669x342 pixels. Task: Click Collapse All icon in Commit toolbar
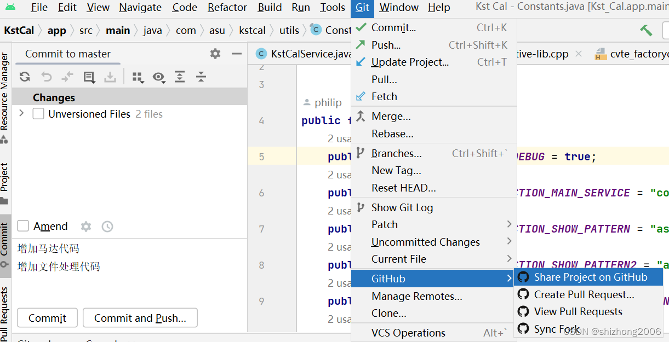[201, 77]
